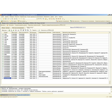Click the search text field in the toolbar
The width and height of the screenshot is (112, 112).
tap(31, 19)
